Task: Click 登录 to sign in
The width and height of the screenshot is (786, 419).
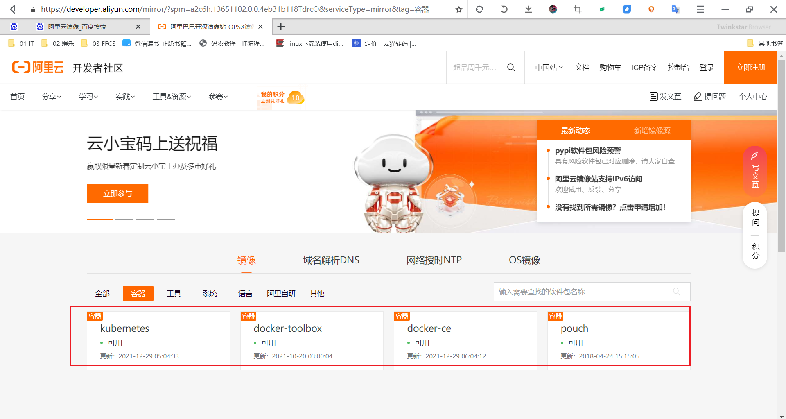Action: (707, 68)
